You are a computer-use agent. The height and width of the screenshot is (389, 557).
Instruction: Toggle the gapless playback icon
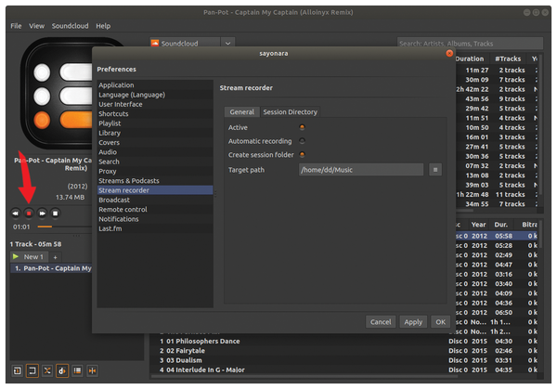click(92, 370)
